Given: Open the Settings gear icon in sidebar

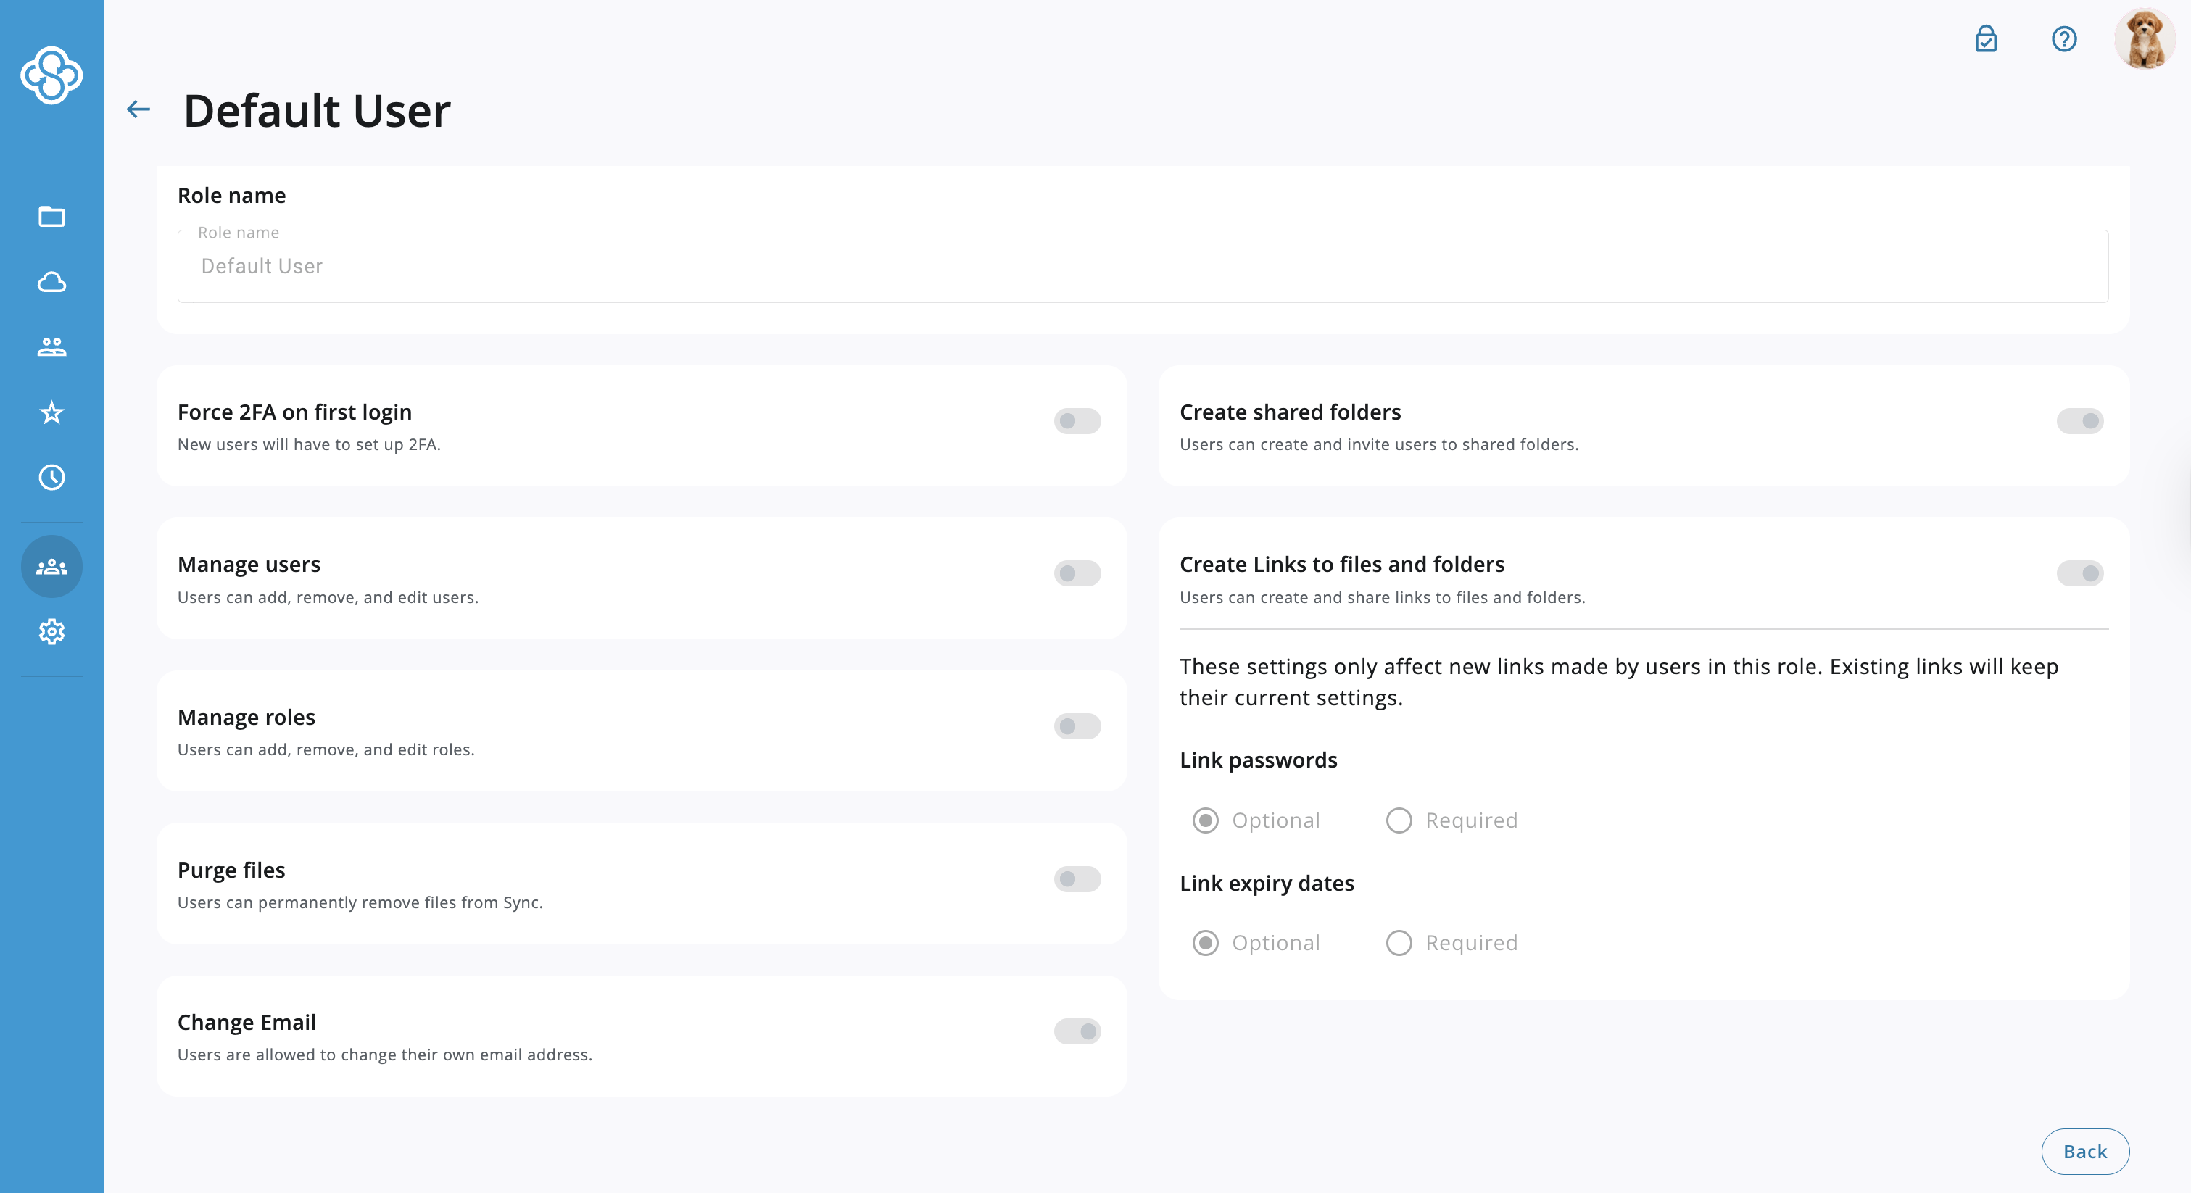Looking at the screenshot, I should click(51, 632).
